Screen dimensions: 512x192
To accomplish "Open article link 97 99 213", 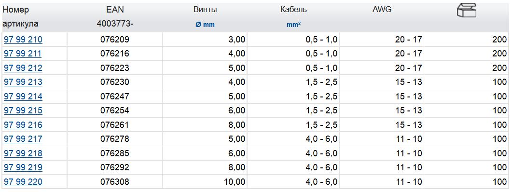I will 23,82.
